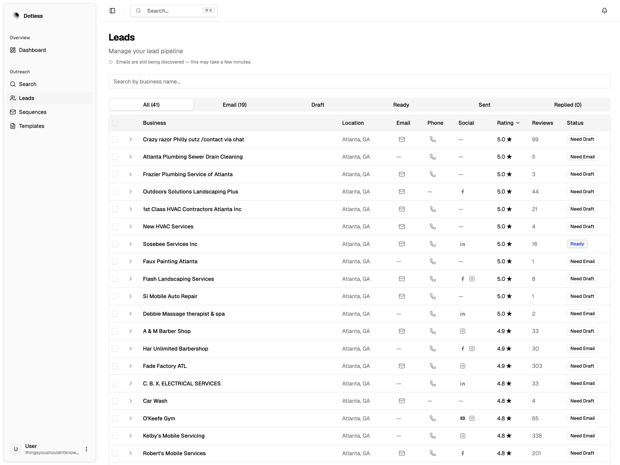Viewport: 620px width, 465px height.
Task: Open LinkedIn icon for C. B. X. ELECTRICAL SERVICES
Action: pyautogui.click(x=462, y=383)
